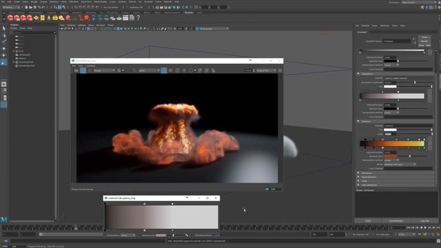Image resolution: width=441 pixels, height=248 pixels.
Task: Click the New Scene icon in the status line
Action: (26, 8)
